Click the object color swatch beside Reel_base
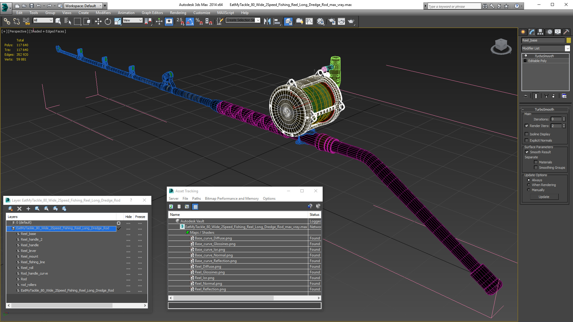The image size is (573, 322). coord(569,40)
